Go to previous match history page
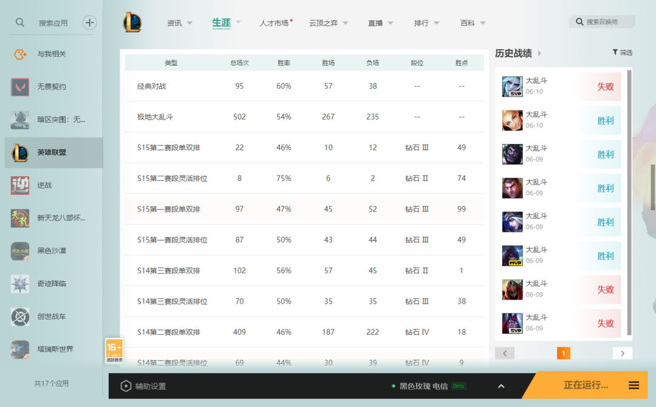This screenshot has height=407, width=656. (x=505, y=354)
